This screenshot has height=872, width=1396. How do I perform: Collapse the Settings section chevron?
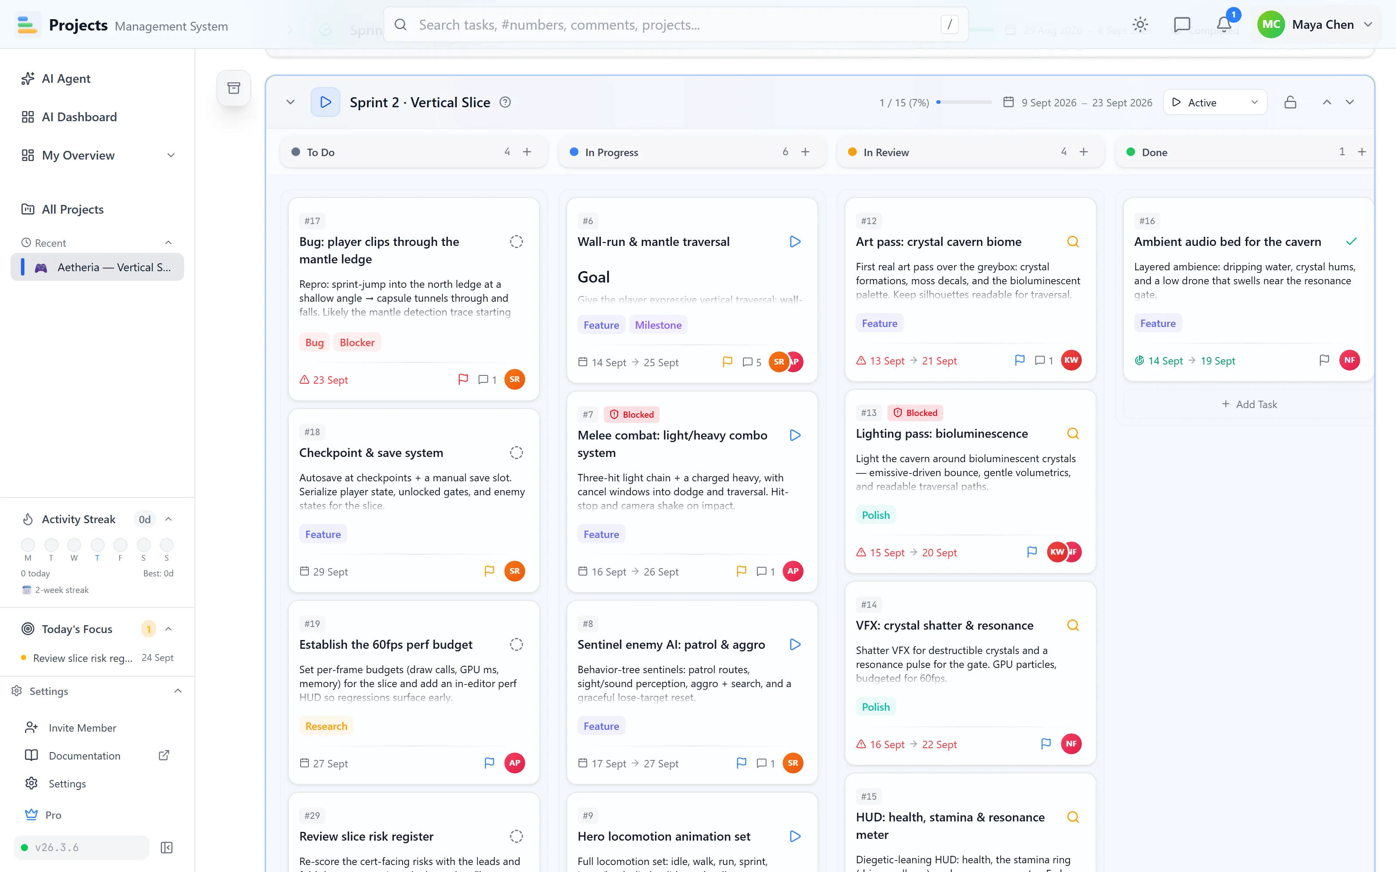pyautogui.click(x=178, y=691)
